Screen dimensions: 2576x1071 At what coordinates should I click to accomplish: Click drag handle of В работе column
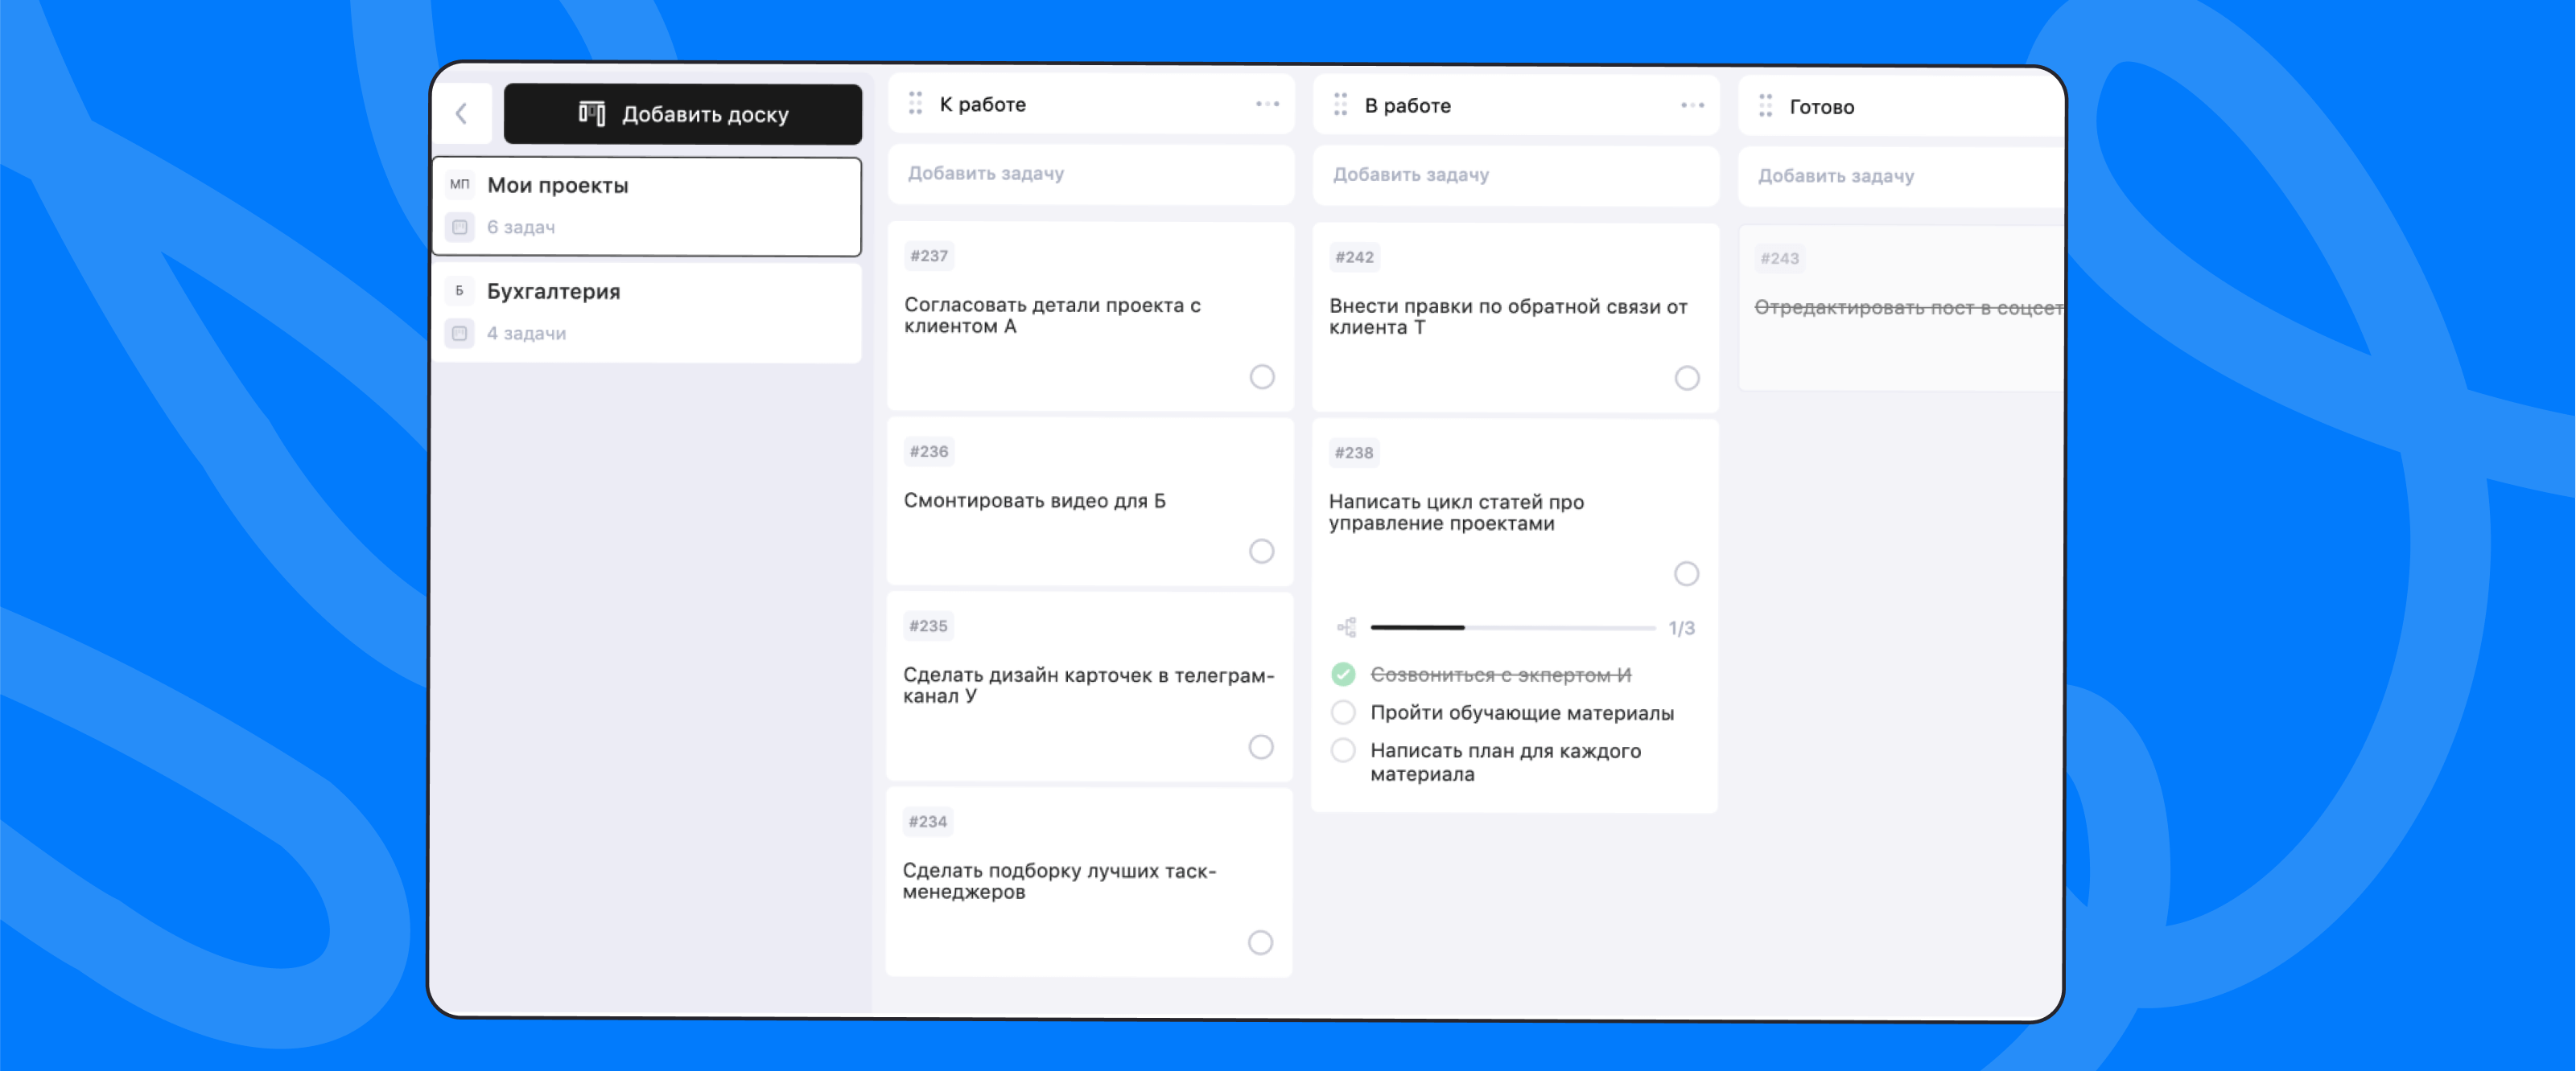[x=1340, y=105]
